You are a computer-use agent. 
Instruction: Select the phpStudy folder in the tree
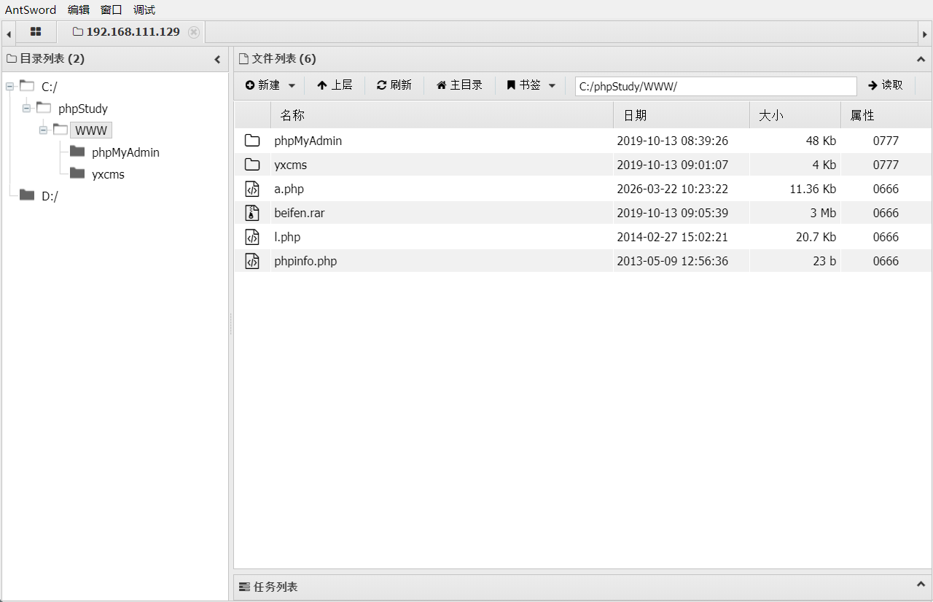[x=83, y=109]
